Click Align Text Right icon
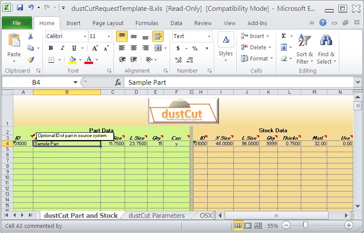364x233 pixels. pos(145,48)
